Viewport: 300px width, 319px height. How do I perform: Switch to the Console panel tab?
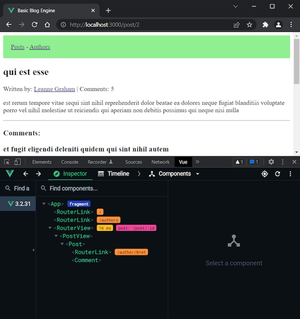69,162
